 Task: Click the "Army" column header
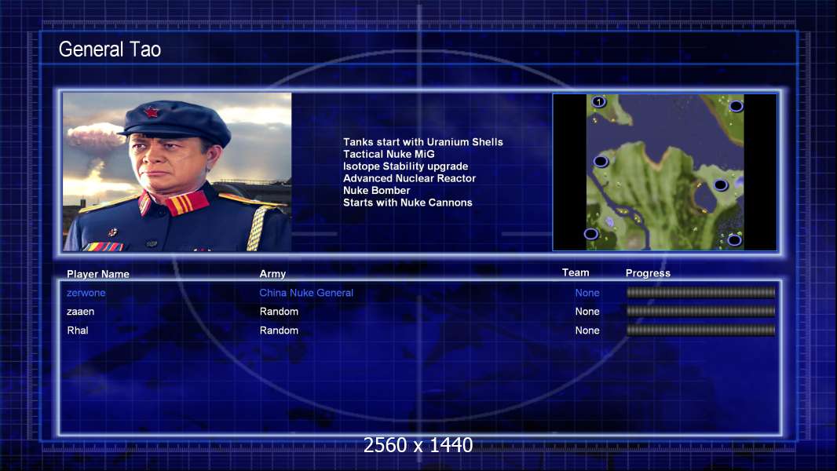[x=272, y=274]
